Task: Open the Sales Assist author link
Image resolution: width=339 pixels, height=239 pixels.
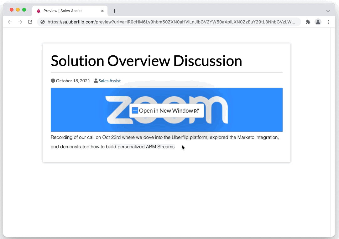Action: coord(109,81)
